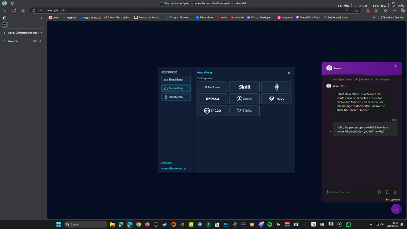Select the TRC20 payment method

[x=276, y=99]
